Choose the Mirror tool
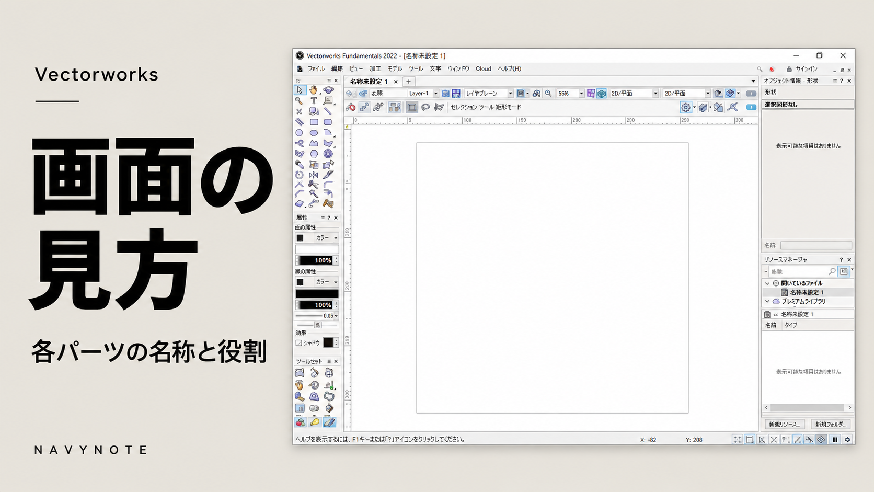The width and height of the screenshot is (874, 492). pos(314,175)
